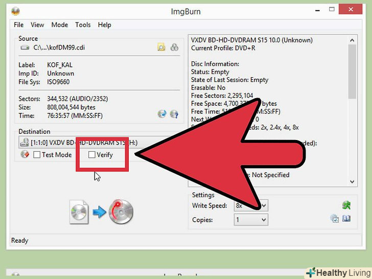Open the Write Speed dropdown
This screenshot has height=279, width=372.
(x=251, y=205)
